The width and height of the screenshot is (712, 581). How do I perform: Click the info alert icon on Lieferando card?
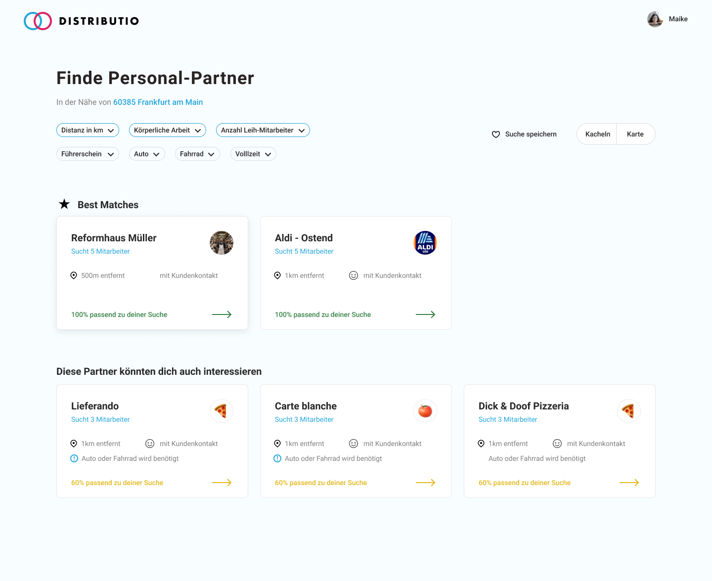point(74,458)
